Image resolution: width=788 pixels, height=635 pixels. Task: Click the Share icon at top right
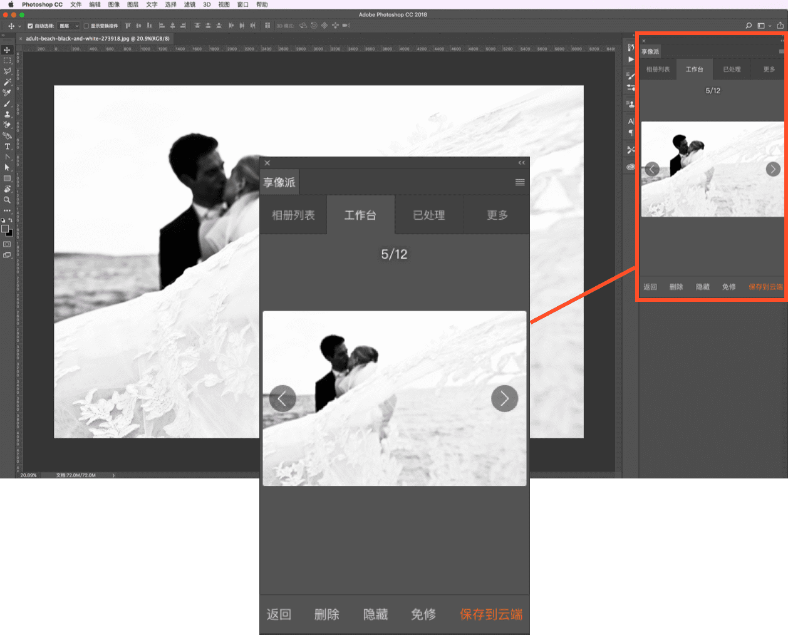[780, 26]
